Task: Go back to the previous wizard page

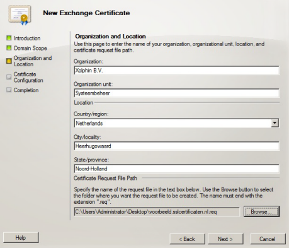Action: pyautogui.click(x=187, y=239)
